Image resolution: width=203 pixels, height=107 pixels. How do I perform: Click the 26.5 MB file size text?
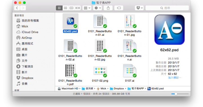tap(173, 59)
